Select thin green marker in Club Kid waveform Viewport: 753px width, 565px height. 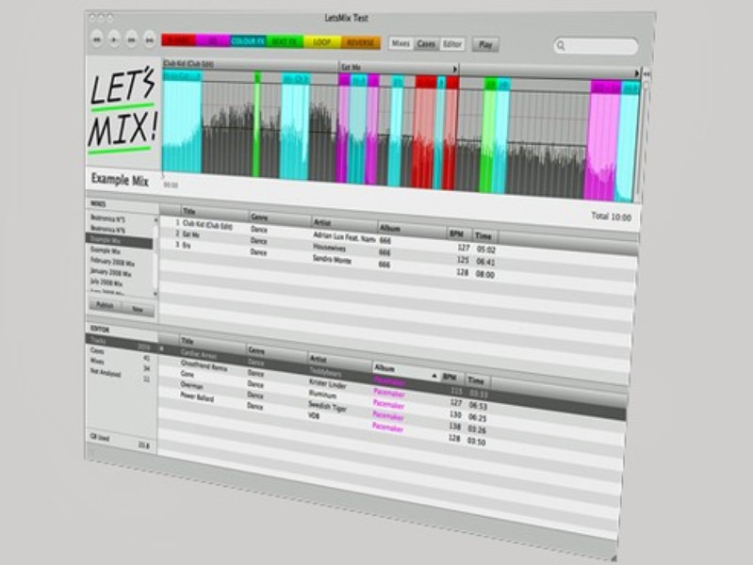click(257, 125)
